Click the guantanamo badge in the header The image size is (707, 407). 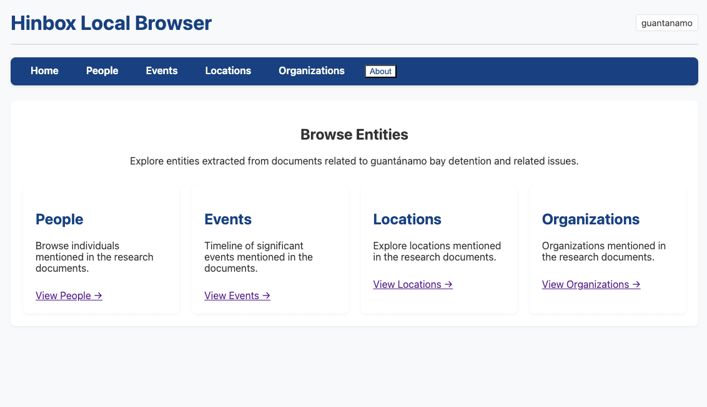pos(666,23)
